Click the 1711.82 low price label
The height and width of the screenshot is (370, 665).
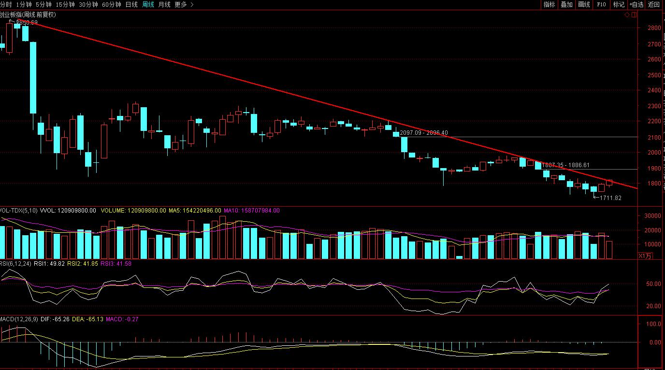click(610, 198)
